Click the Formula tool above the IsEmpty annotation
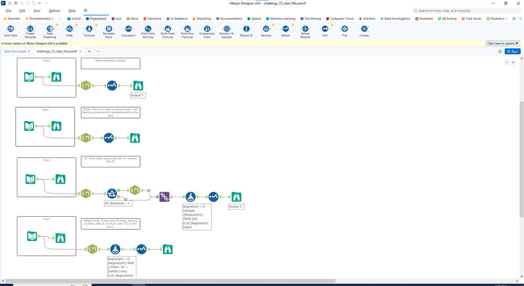 click(191, 197)
